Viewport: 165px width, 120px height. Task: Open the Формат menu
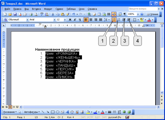(x=48, y=9)
